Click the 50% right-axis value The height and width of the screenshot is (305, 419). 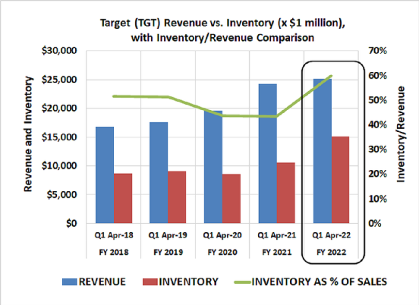(x=378, y=100)
